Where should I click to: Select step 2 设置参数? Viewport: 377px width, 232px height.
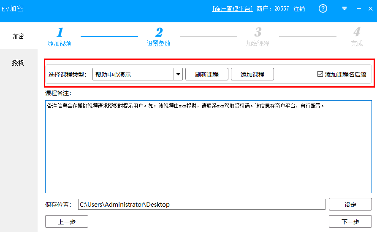pos(159,37)
